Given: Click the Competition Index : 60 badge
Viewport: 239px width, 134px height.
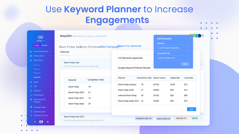Looking at the screenshot, I should pyautogui.click(x=144, y=118).
